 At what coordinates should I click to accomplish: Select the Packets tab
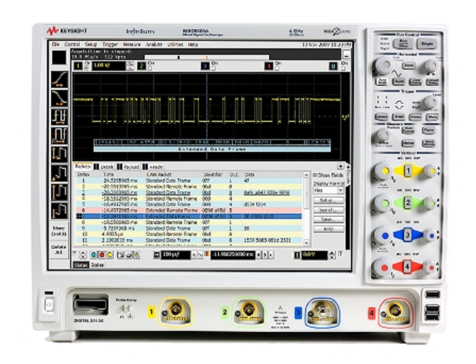[x=82, y=166]
